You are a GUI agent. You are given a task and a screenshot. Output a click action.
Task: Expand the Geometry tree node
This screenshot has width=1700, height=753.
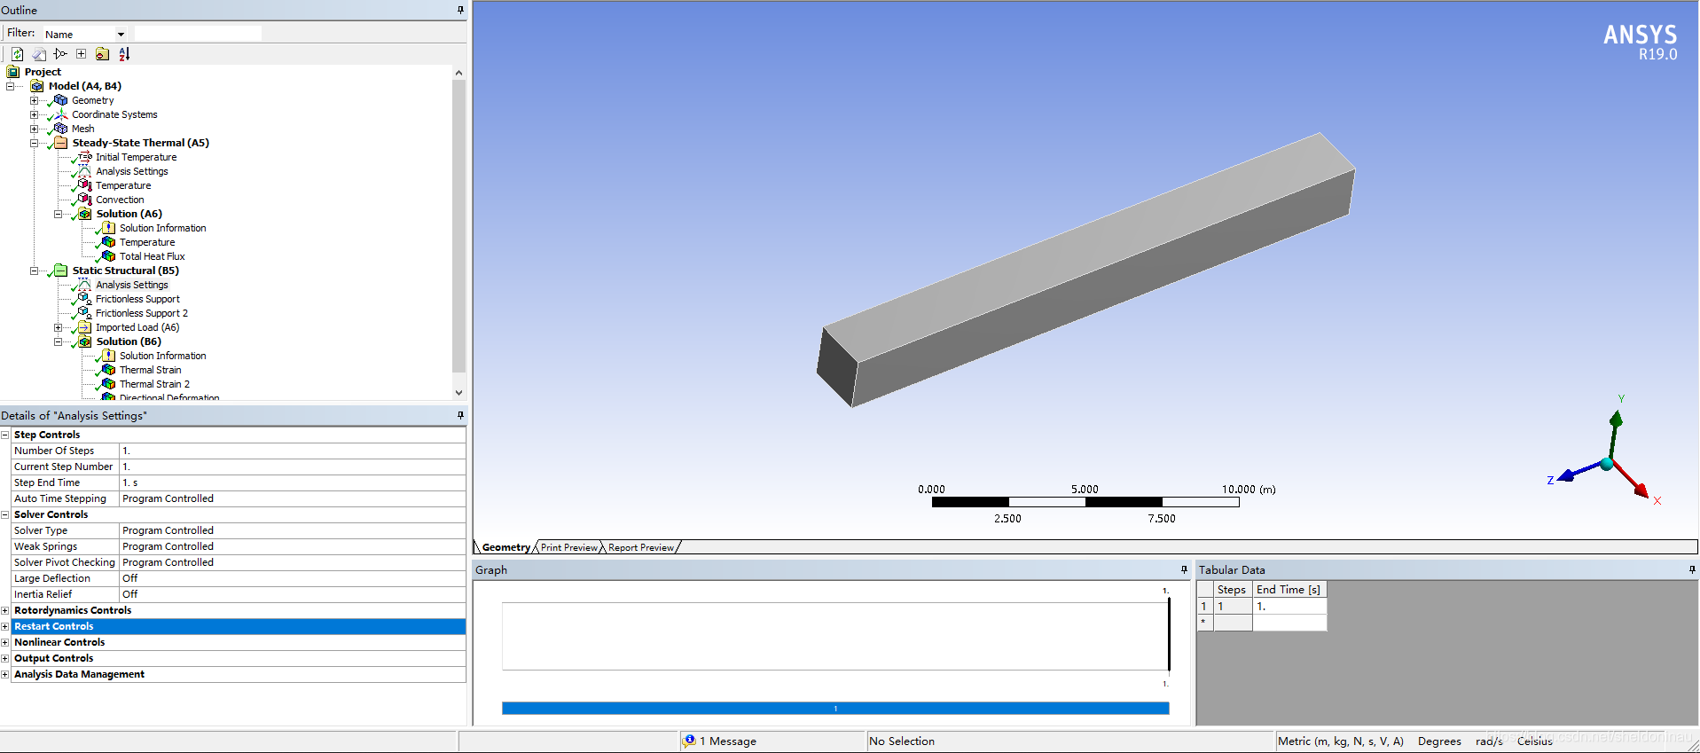pos(34,100)
